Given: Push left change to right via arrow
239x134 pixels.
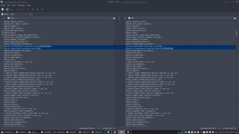Looking at the screenshot, I should pyautogui.click(x=115, y=46).
